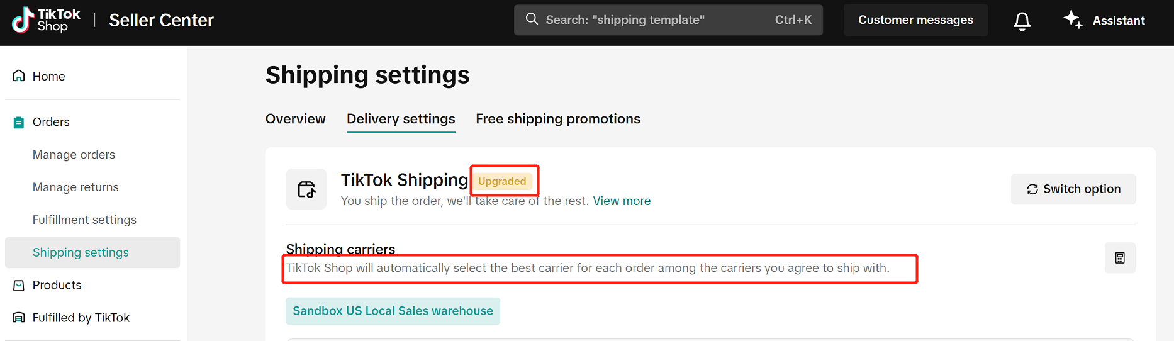Click the Switch option button
This screenshot has width=1174, height=341.
pyautogui.click(x=1073, y=189)
